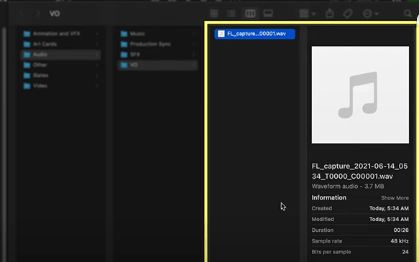Select column view button
Image resolution: width=419 pixels, height=262 pixels.
250,14
